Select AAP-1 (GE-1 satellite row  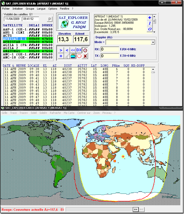[x=28, y=29]
